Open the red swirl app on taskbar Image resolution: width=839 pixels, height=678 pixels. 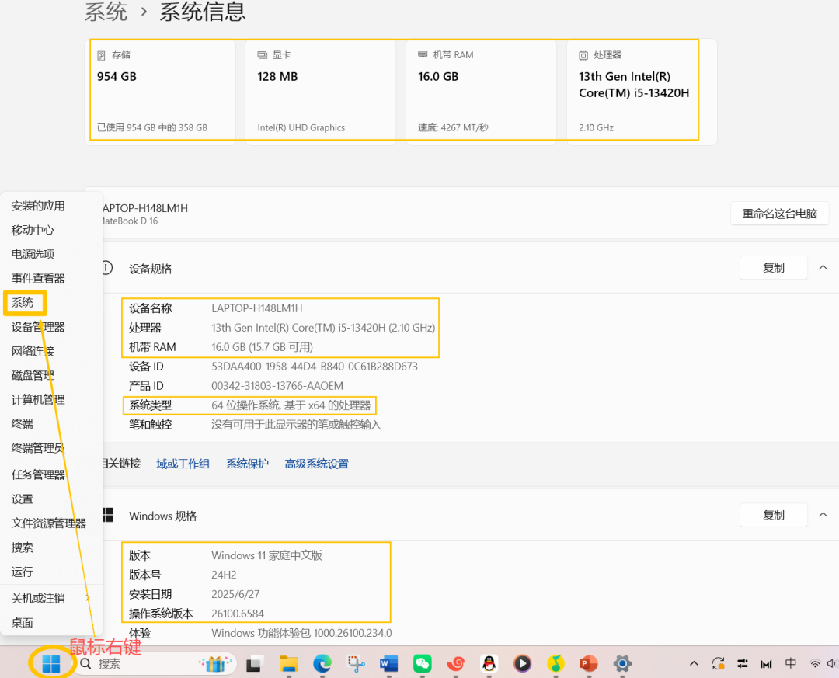tap(456, 663)
